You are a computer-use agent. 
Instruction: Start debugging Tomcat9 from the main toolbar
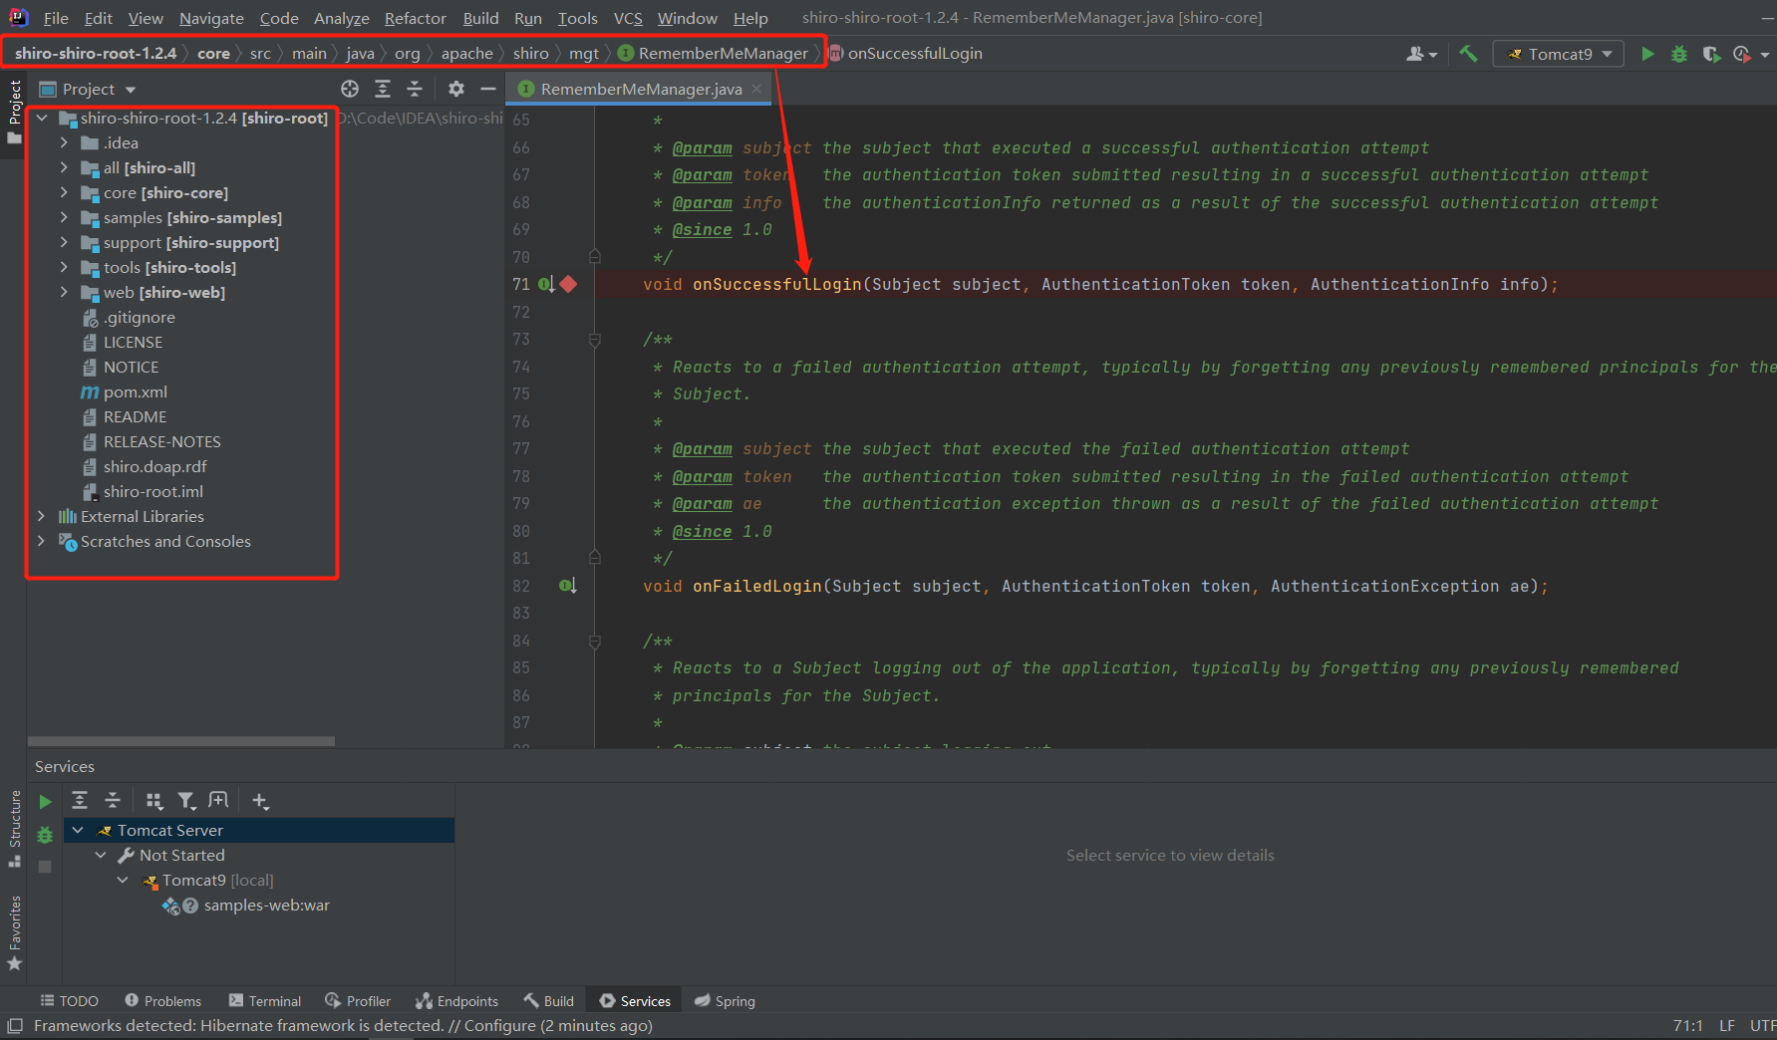click(1679, 54)
